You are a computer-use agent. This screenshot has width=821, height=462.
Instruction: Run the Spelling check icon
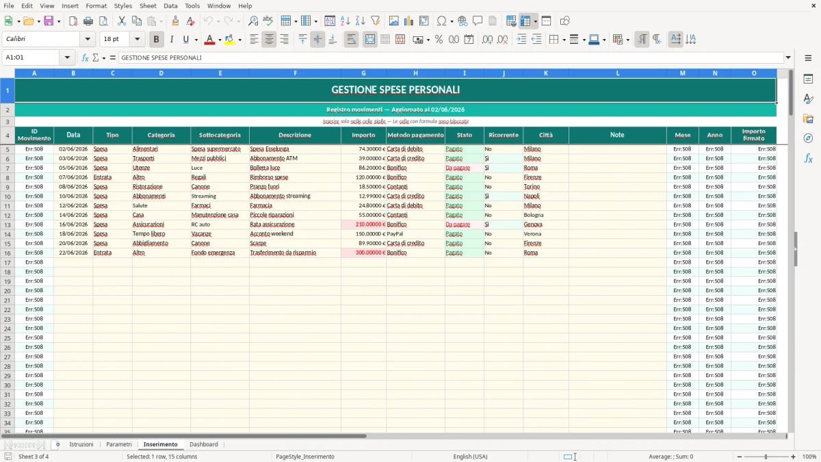coord(268,21)
